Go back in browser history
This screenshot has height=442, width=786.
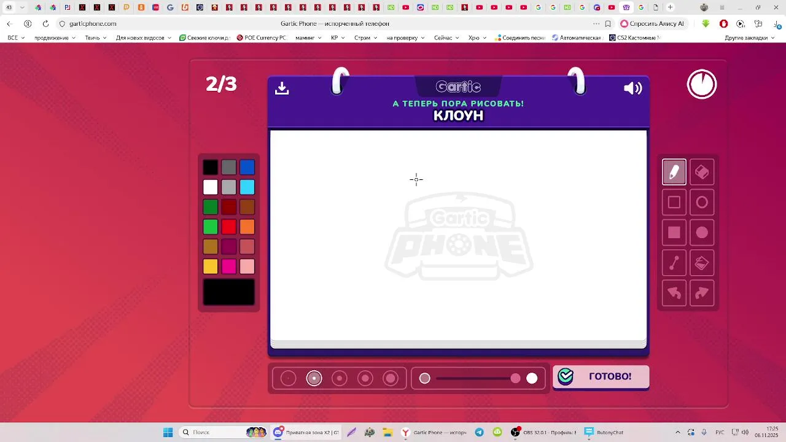coord(9,23)
